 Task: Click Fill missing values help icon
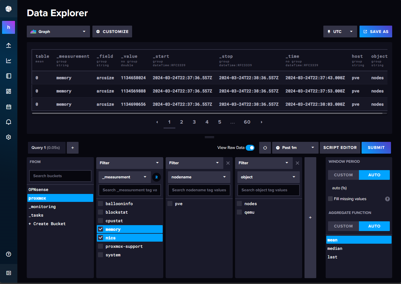tap(387, 199)
